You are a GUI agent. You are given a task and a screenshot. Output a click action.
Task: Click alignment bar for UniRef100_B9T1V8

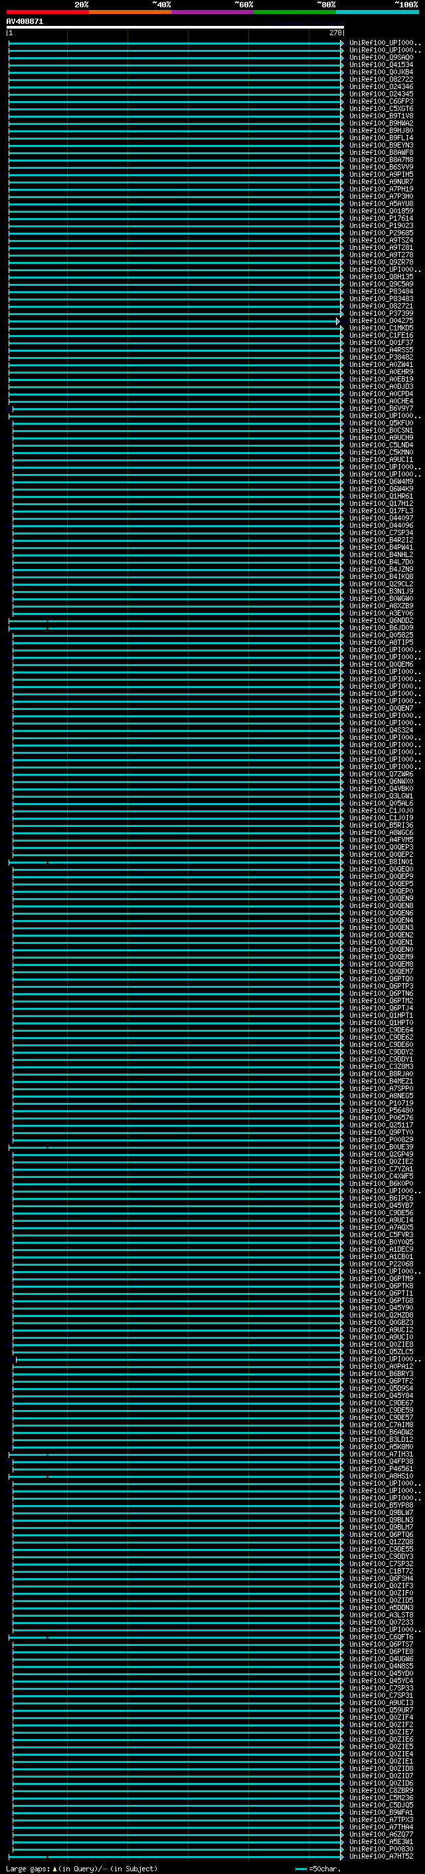[x=176, y=116]
